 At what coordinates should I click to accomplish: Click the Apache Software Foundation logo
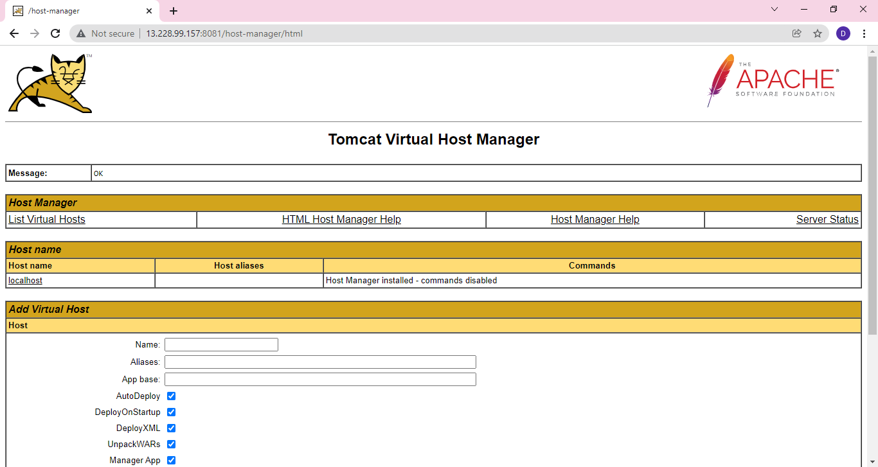(773, 81)
